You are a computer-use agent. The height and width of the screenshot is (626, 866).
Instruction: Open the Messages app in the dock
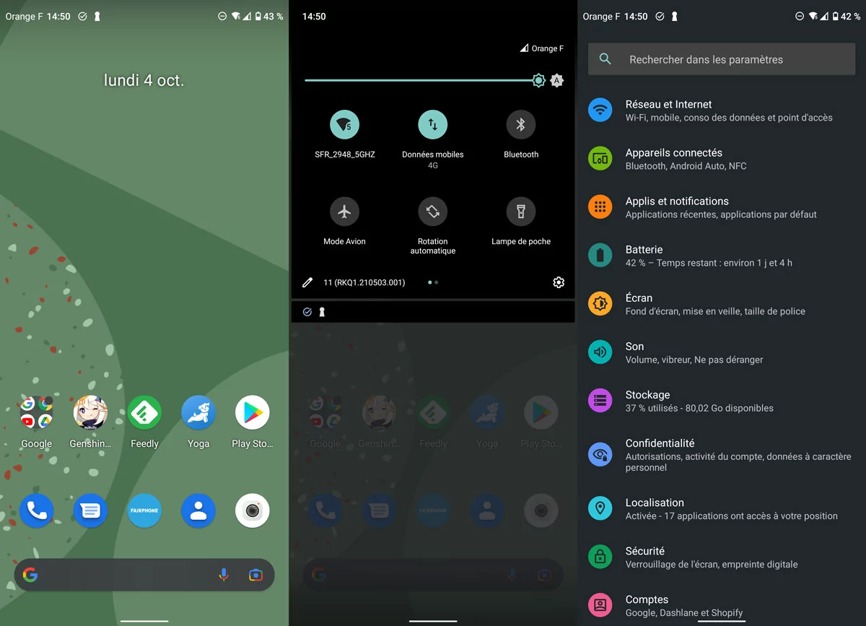[x=90, y=511]
